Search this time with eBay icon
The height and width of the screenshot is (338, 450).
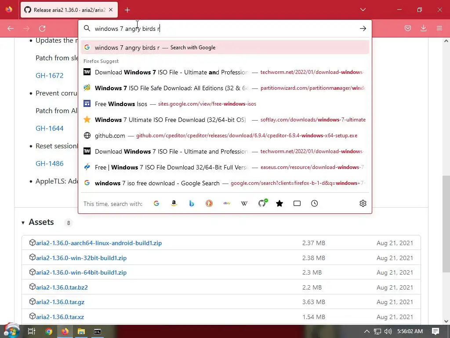tap(227, 203)
